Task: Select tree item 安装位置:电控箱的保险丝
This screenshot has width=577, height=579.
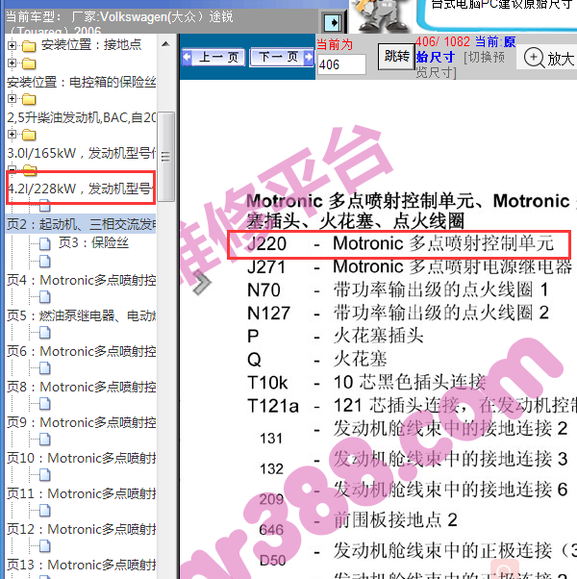Action: click(x=81, y=82)
